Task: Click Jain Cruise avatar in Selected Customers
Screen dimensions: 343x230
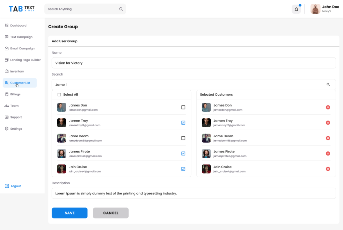Action: 206,169
